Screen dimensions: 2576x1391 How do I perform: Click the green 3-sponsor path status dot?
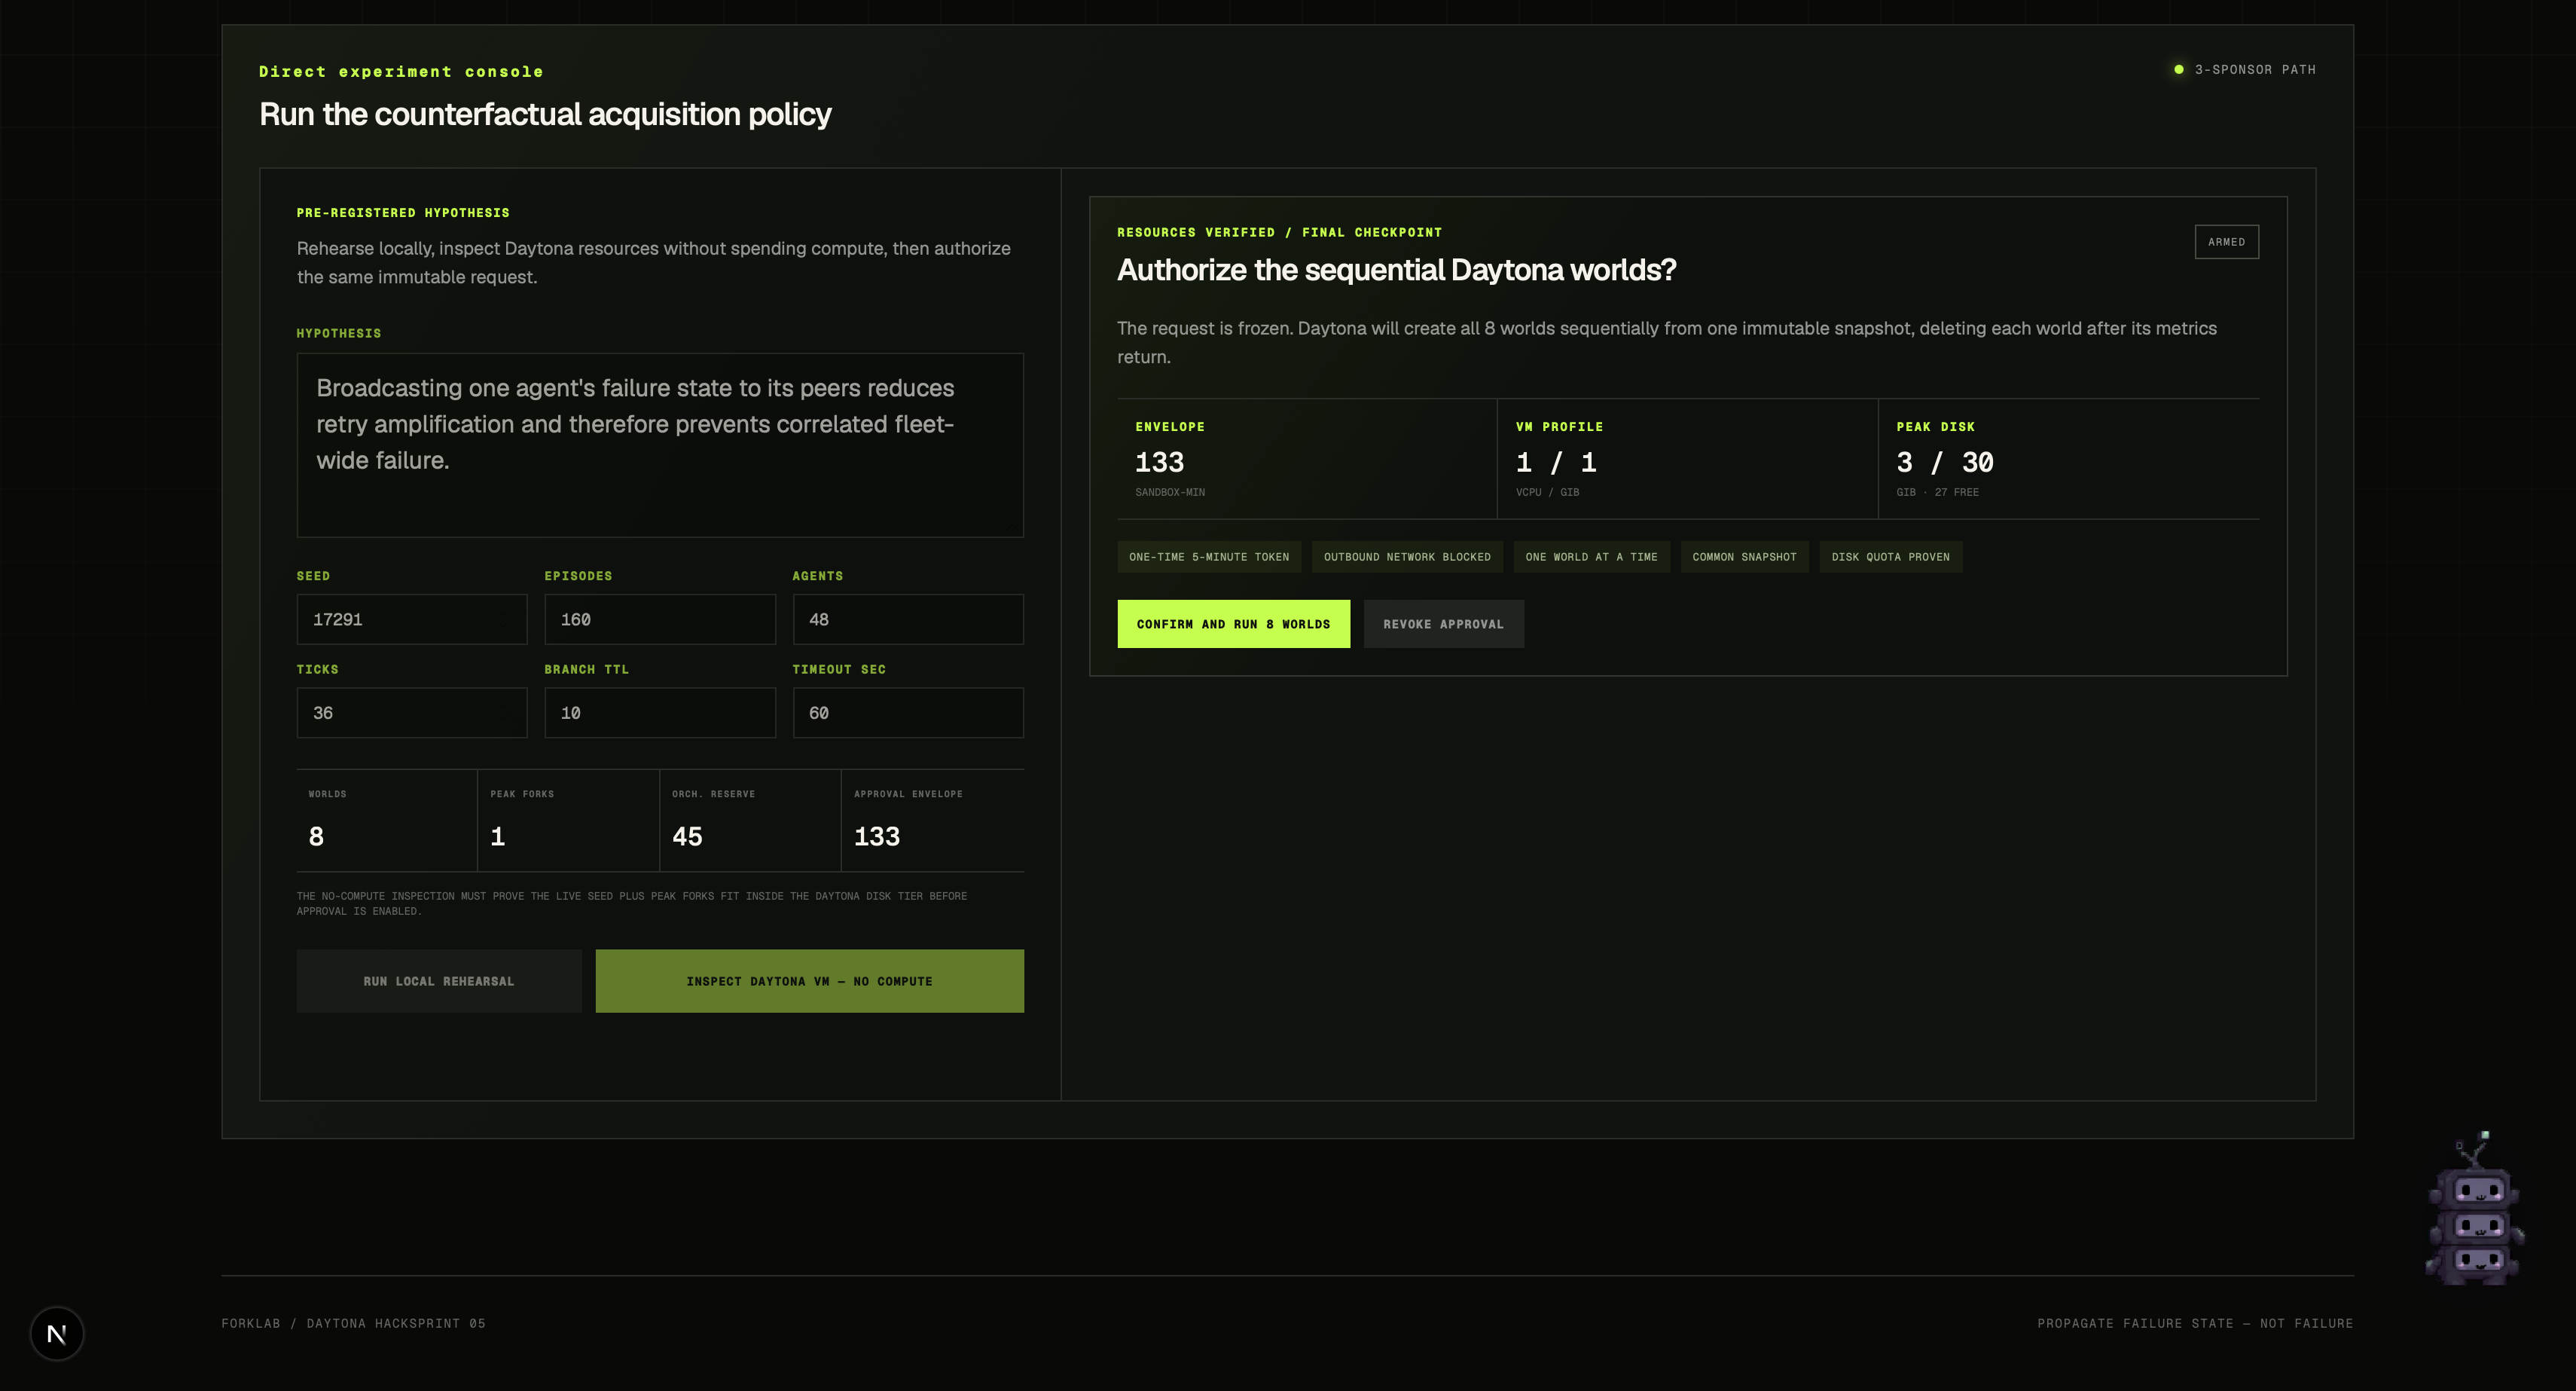click(2178, 69)
